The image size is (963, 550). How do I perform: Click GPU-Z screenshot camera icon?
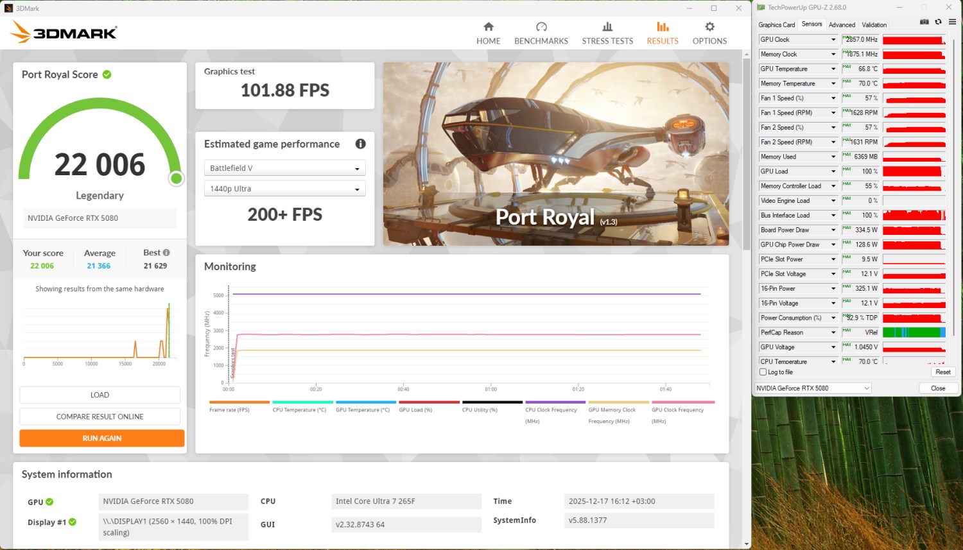(x=924, y=22)
